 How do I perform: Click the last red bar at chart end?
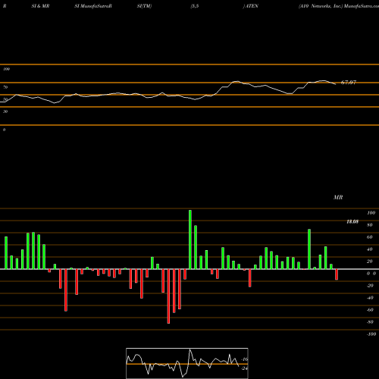pos(337,274)
